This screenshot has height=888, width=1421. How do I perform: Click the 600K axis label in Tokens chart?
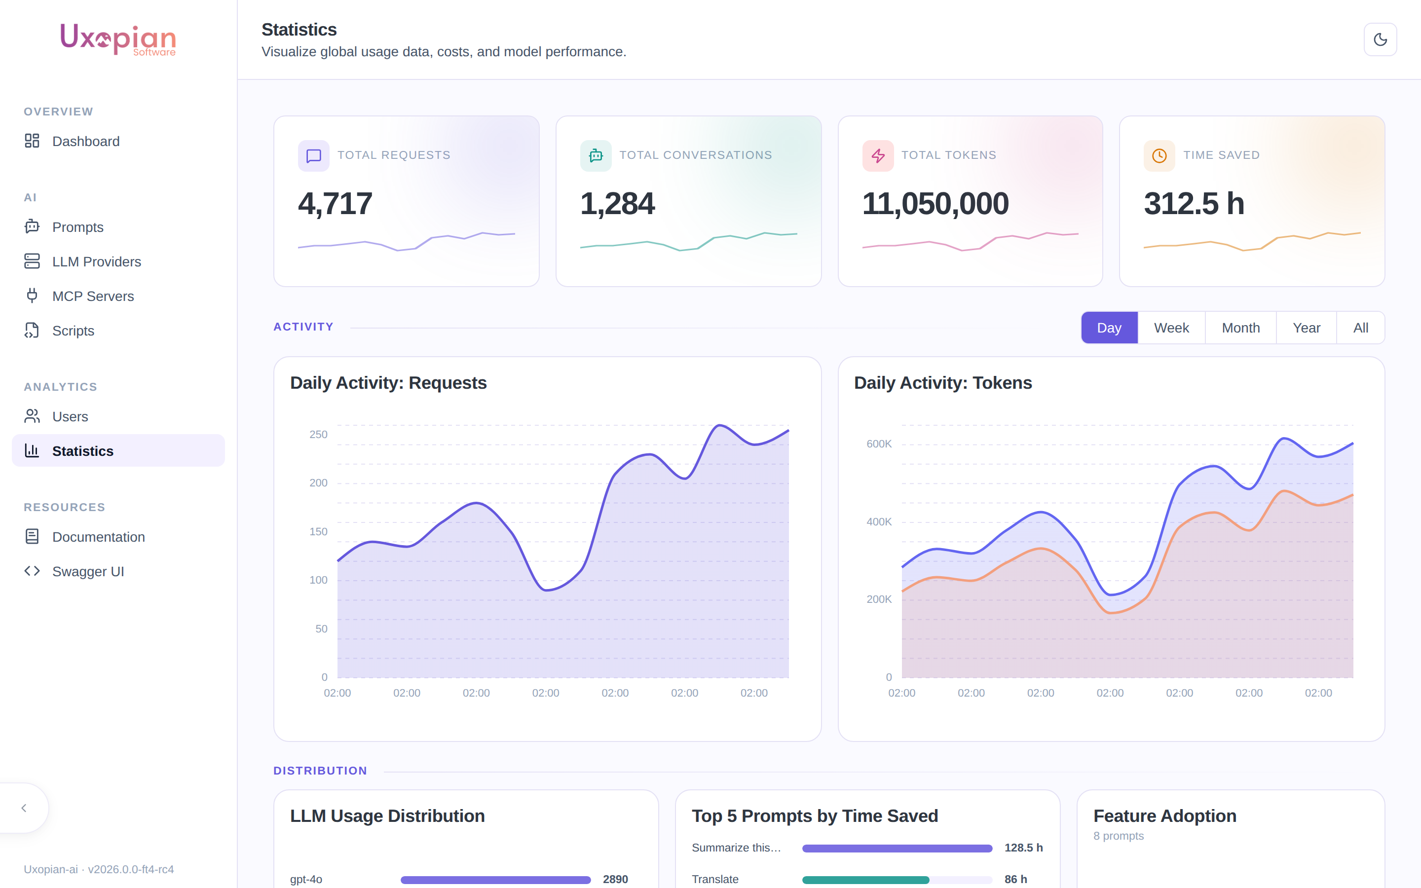click(879, 444)
